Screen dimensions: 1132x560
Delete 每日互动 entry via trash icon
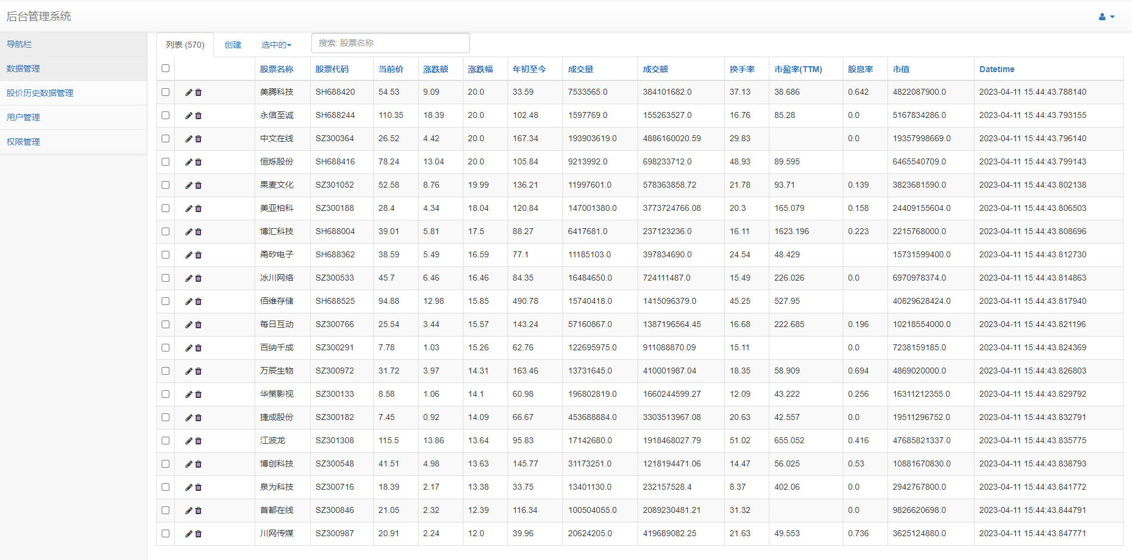tap(199, 325)
